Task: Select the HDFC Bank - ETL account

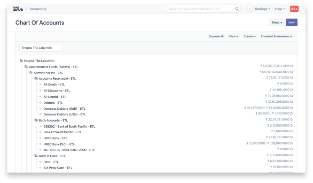Action: (55, 138)
